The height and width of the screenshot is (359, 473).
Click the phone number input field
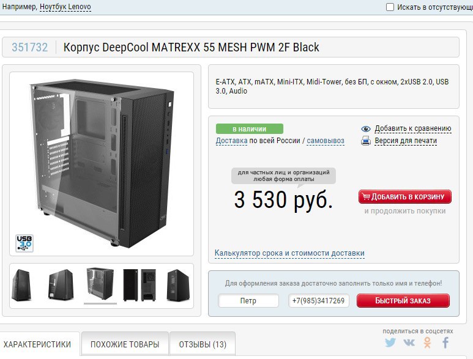[x=319, y=300]
